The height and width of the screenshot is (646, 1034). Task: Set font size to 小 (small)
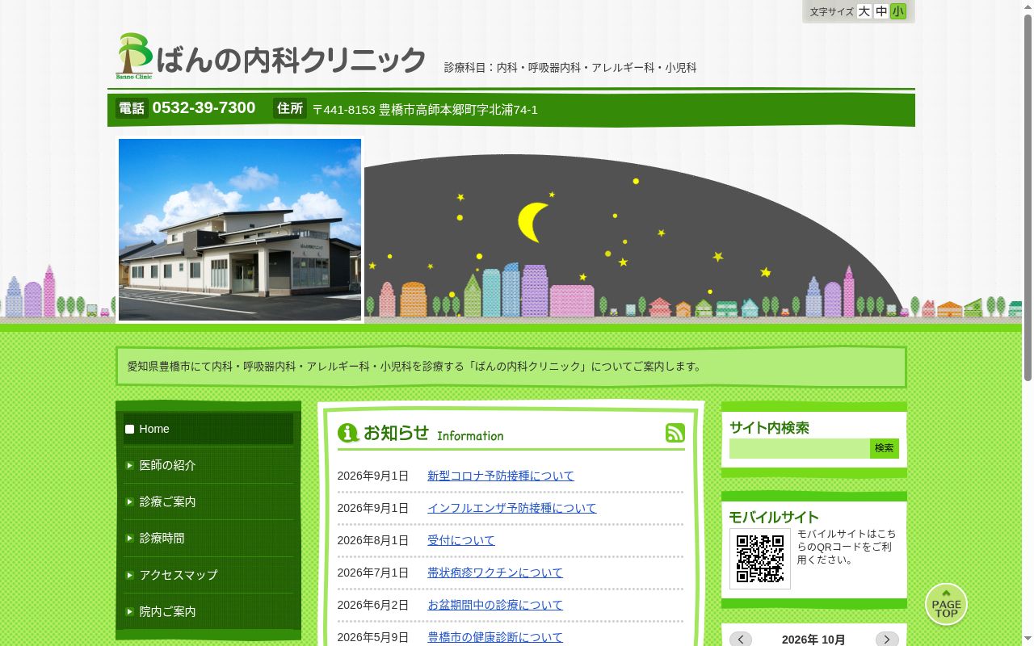coord(898,11)
